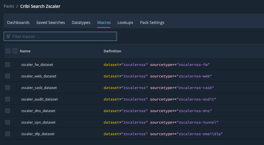Click the definition containing "zscalernss-audit"

click(x=160, y=99)
